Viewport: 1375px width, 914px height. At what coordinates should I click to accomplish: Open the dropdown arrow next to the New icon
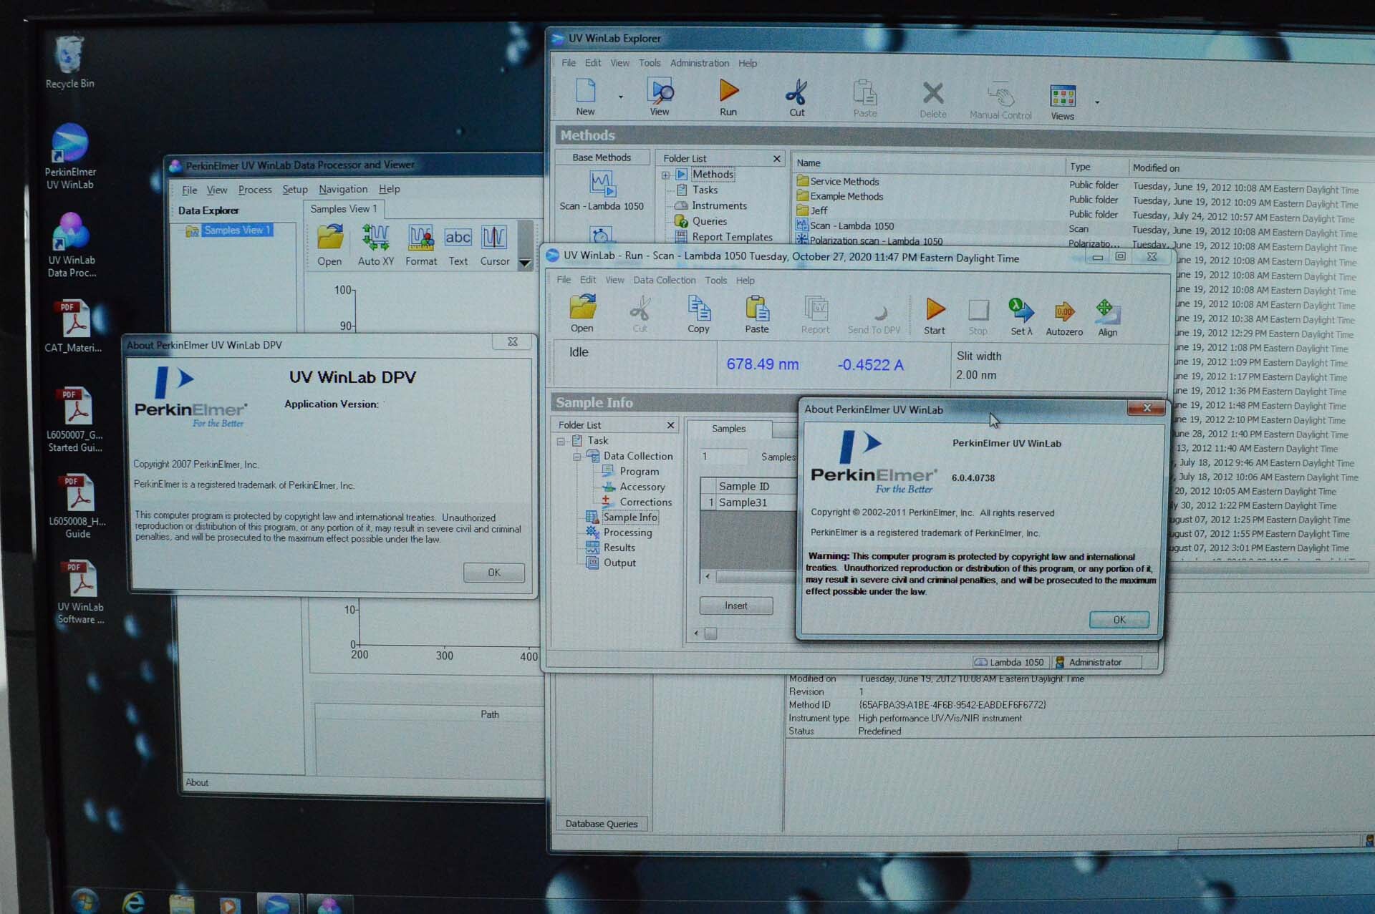621,97
